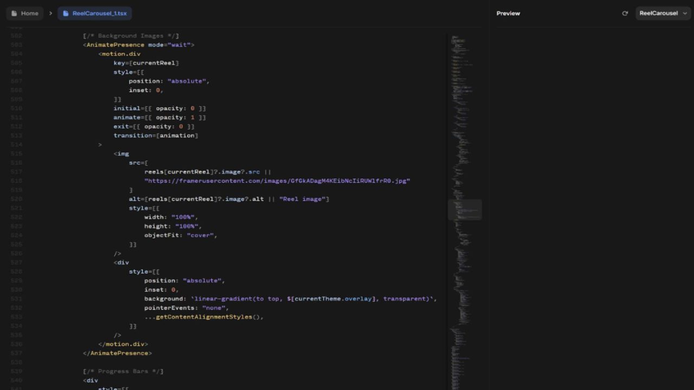Click the Home file icon in breadcrumb
The image size is (694, 390).
[14, 14]
